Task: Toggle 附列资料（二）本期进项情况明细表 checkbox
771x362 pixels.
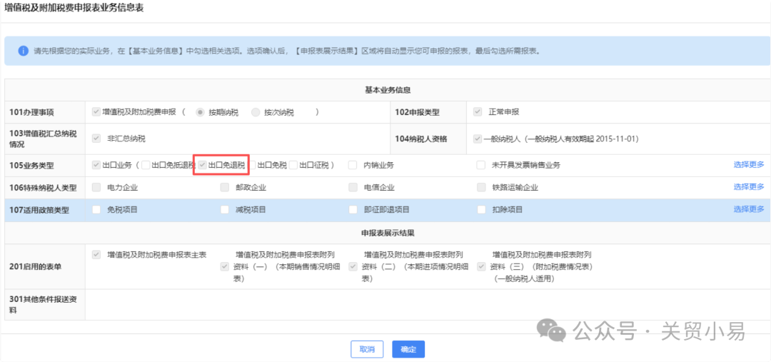Action: 353,266
